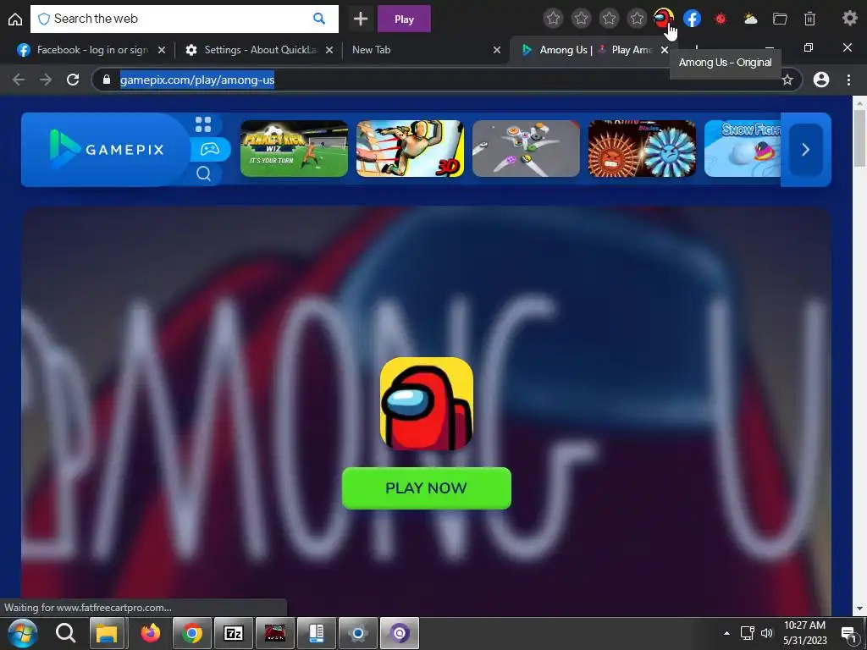
Task: Reload the current page
Action: coord(73,80)
